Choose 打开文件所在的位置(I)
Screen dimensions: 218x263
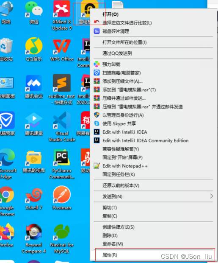(x=124, y=42)
